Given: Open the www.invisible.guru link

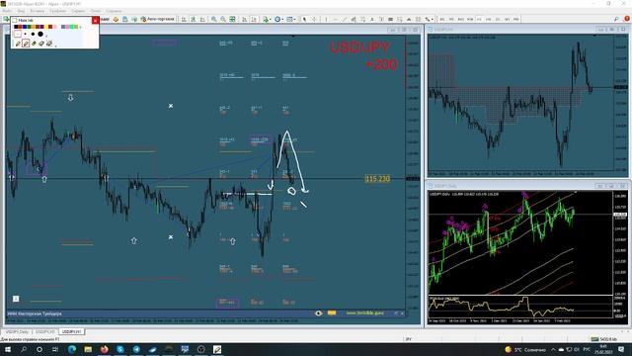Looking at the screenshot, I should [364, 312].
